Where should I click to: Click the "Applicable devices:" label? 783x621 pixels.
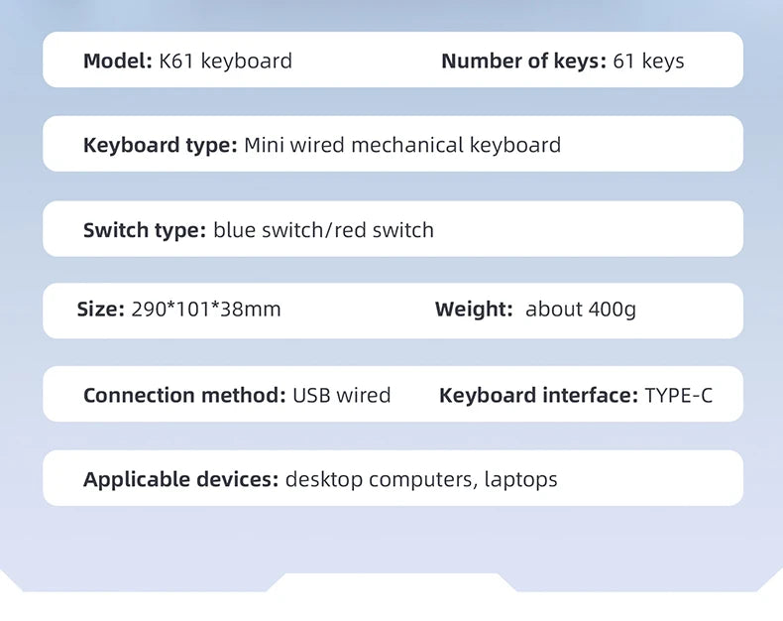click(x=180, y=480)
